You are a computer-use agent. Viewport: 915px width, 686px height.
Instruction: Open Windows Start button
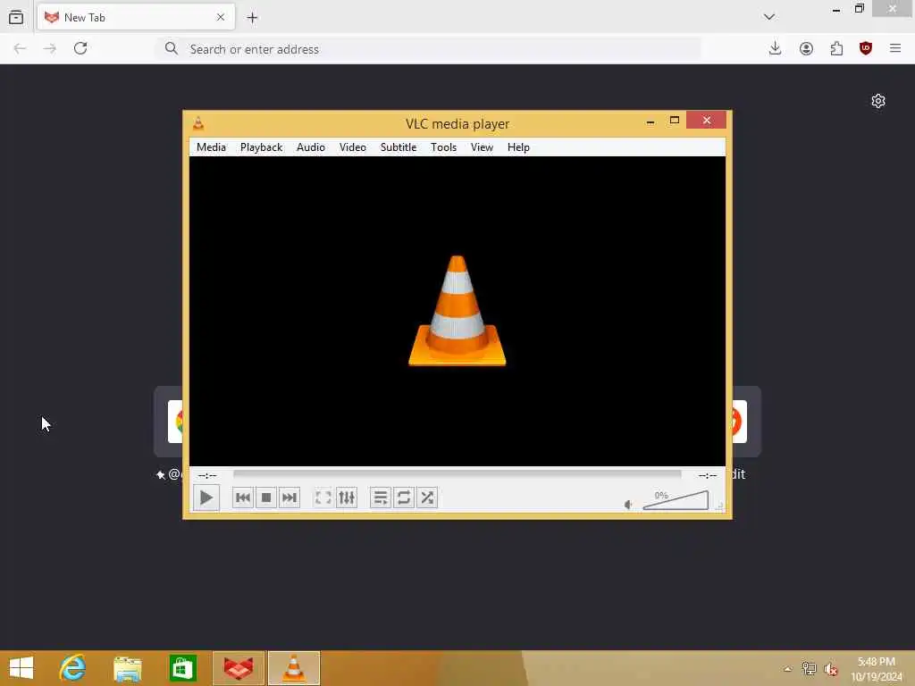click(x=21, y=668)
